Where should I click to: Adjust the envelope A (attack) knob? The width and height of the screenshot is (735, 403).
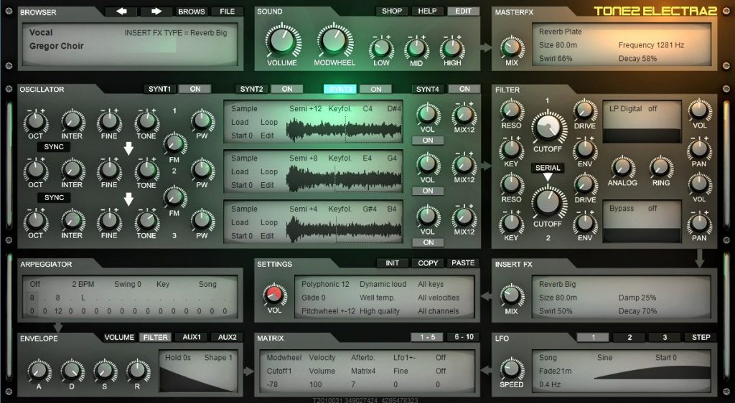point(39,371)
